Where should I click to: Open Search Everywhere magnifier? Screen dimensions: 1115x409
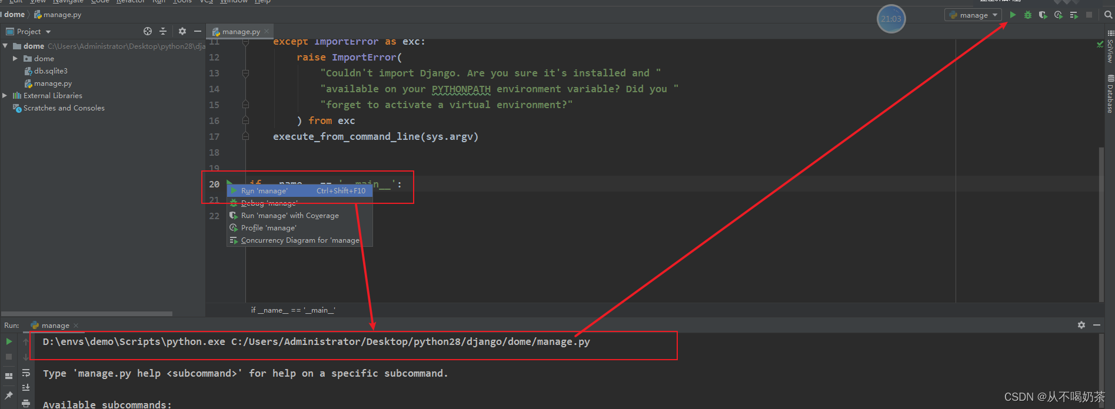coord(1108,15)
